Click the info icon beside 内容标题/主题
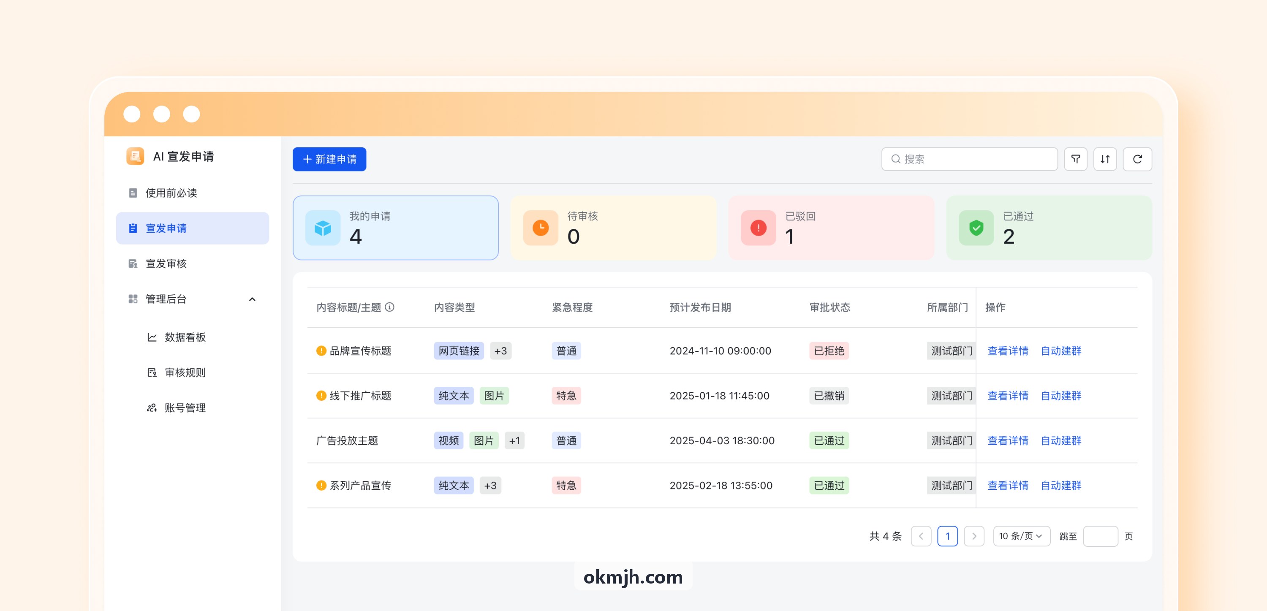 pos(389,307)
